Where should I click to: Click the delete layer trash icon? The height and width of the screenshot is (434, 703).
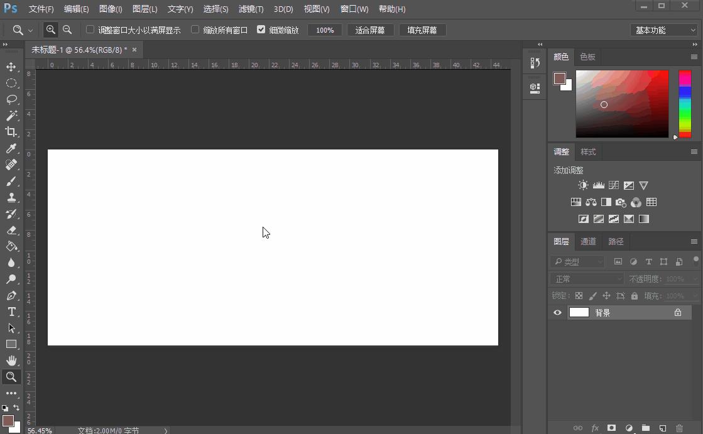coord(679,428)
